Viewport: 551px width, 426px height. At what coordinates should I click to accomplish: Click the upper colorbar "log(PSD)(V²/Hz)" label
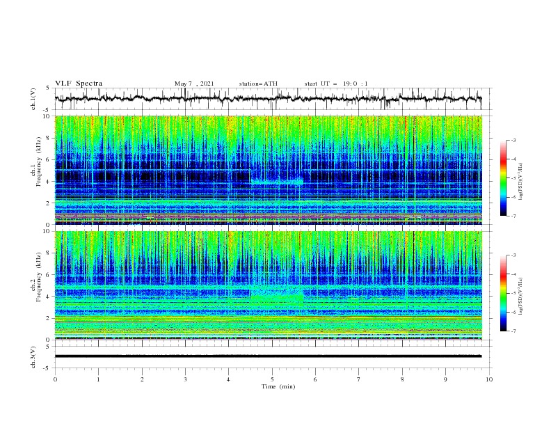click(x=521, y=182)
